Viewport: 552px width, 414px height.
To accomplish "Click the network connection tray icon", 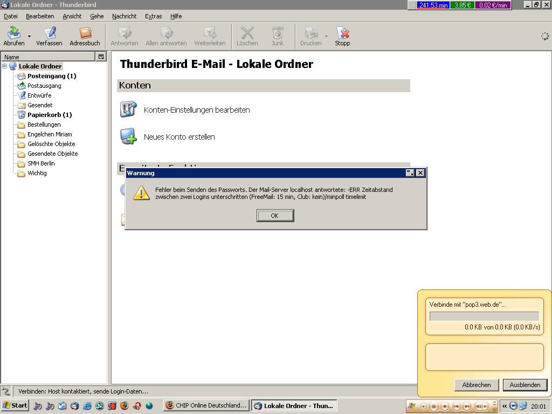I will (x=523, y=406).
